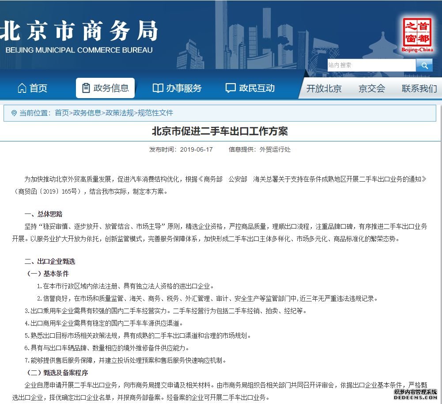Select the 政务信息 navigation tab
442x404 pixels.
pyautogui.click(x=105, y=88)
